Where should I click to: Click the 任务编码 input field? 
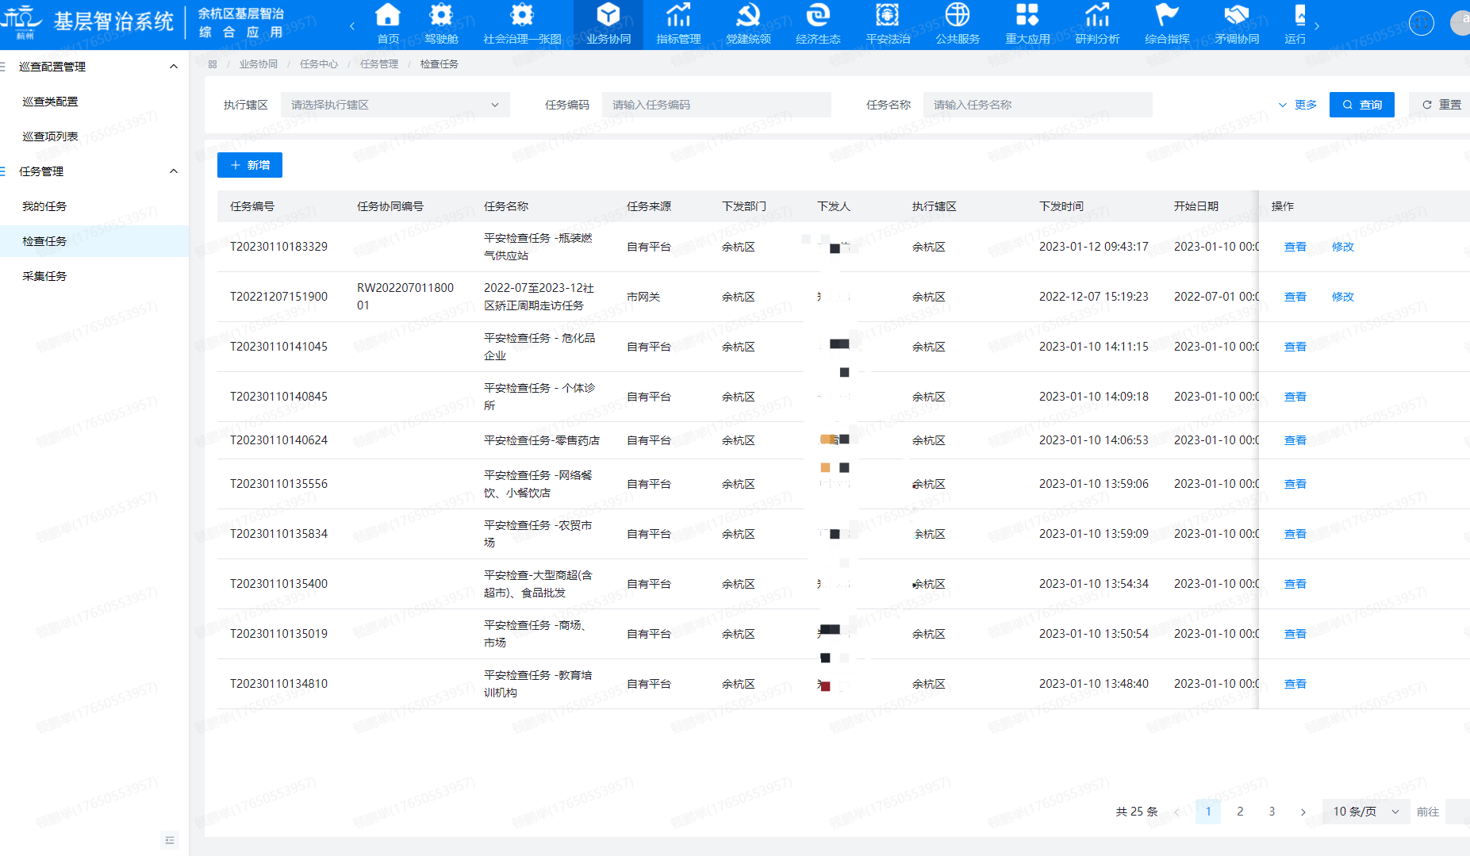pyautogui.click(x=716, y=105)
